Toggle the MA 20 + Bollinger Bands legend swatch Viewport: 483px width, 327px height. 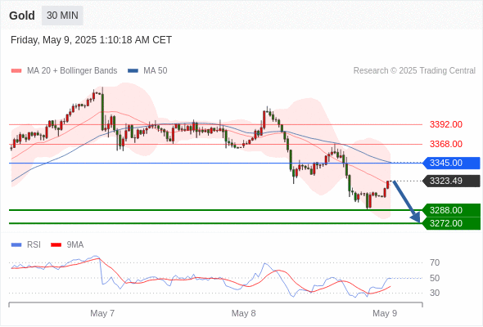tap(16, 71)
